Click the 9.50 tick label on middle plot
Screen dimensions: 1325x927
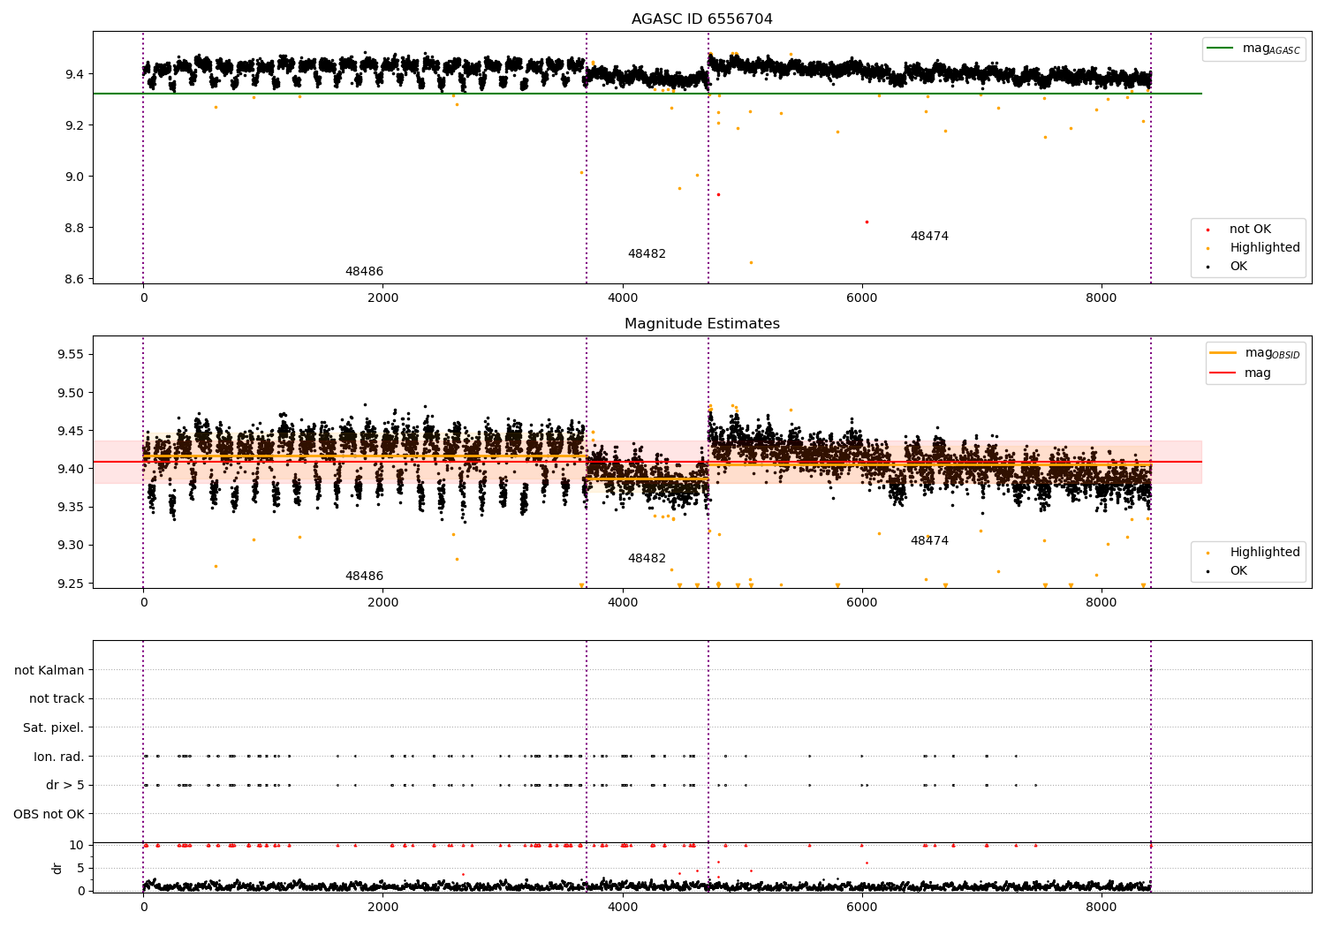(70, 393)
